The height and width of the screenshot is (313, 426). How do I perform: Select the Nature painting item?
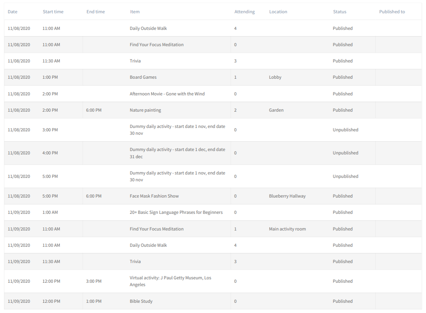(145, 110)
